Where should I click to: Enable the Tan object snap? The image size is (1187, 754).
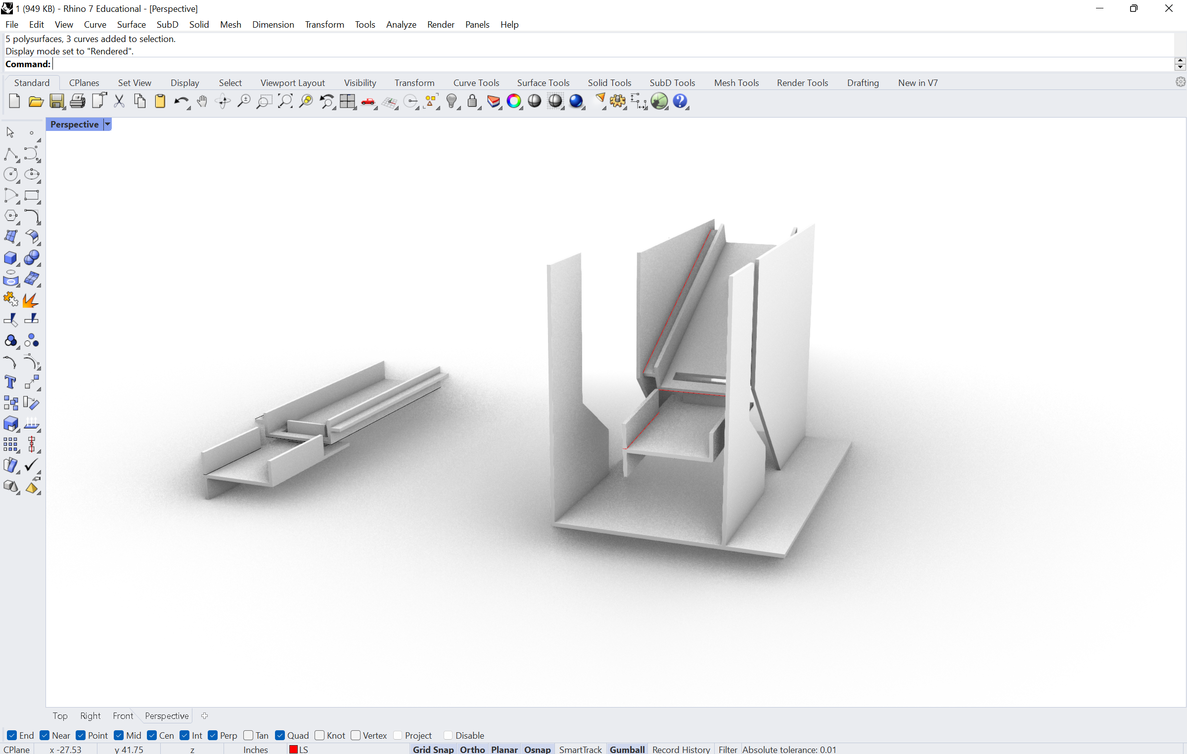(249, 735)
